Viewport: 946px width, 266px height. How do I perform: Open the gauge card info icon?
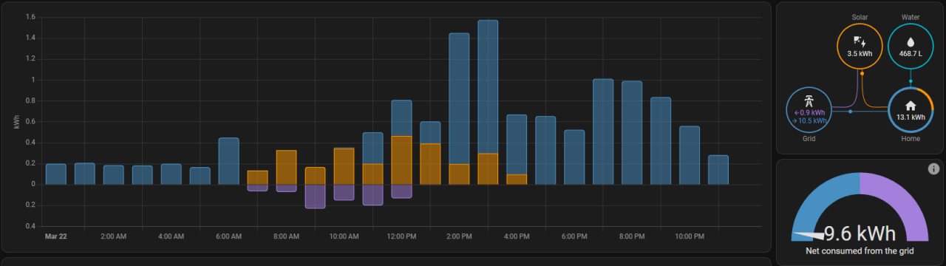tap(933, 169)
